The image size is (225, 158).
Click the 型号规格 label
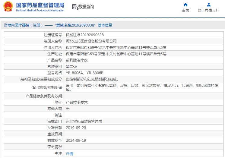pyautogui.click(x=55, y=73)
